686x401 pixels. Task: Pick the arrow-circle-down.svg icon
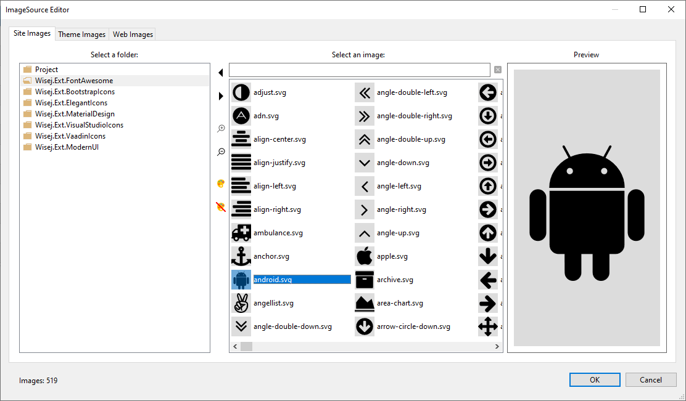tap(365, 326)
